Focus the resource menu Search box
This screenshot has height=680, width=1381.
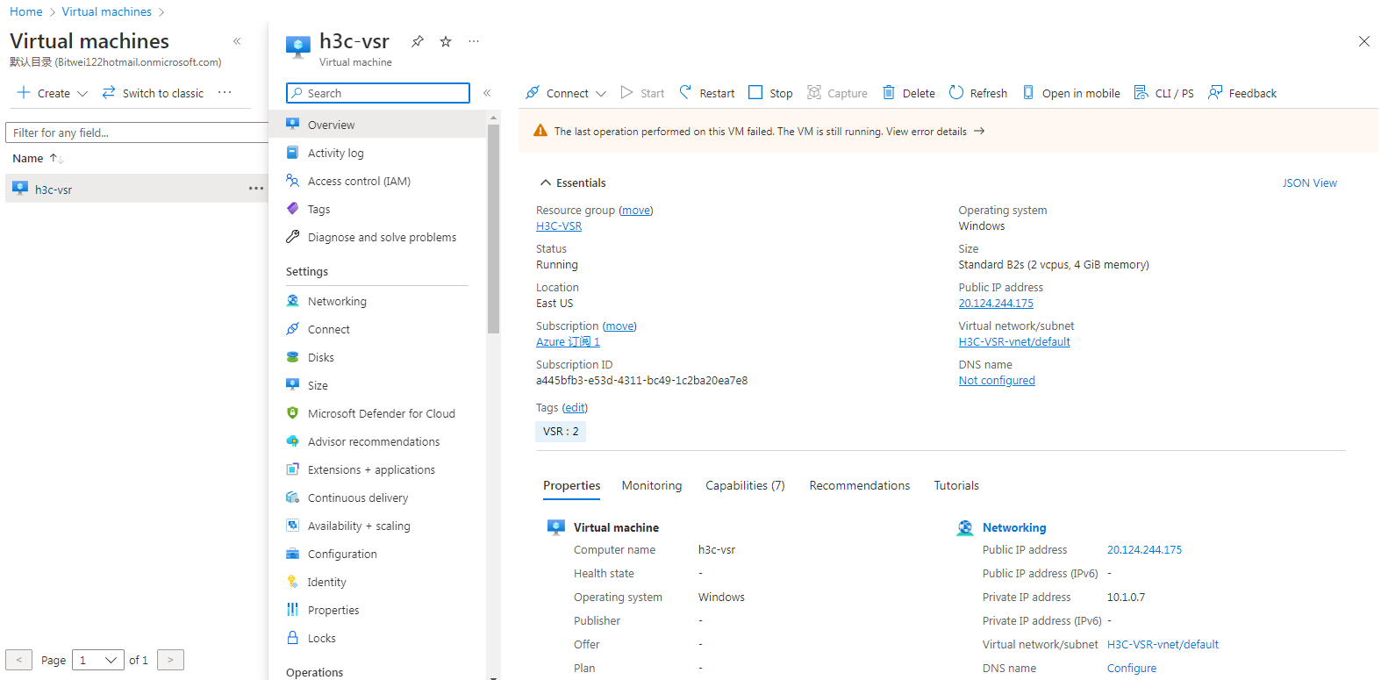pyautogui.click(x=378, y=93)
